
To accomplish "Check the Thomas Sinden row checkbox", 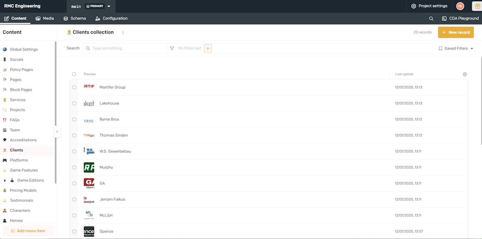I will pos(74,135).
